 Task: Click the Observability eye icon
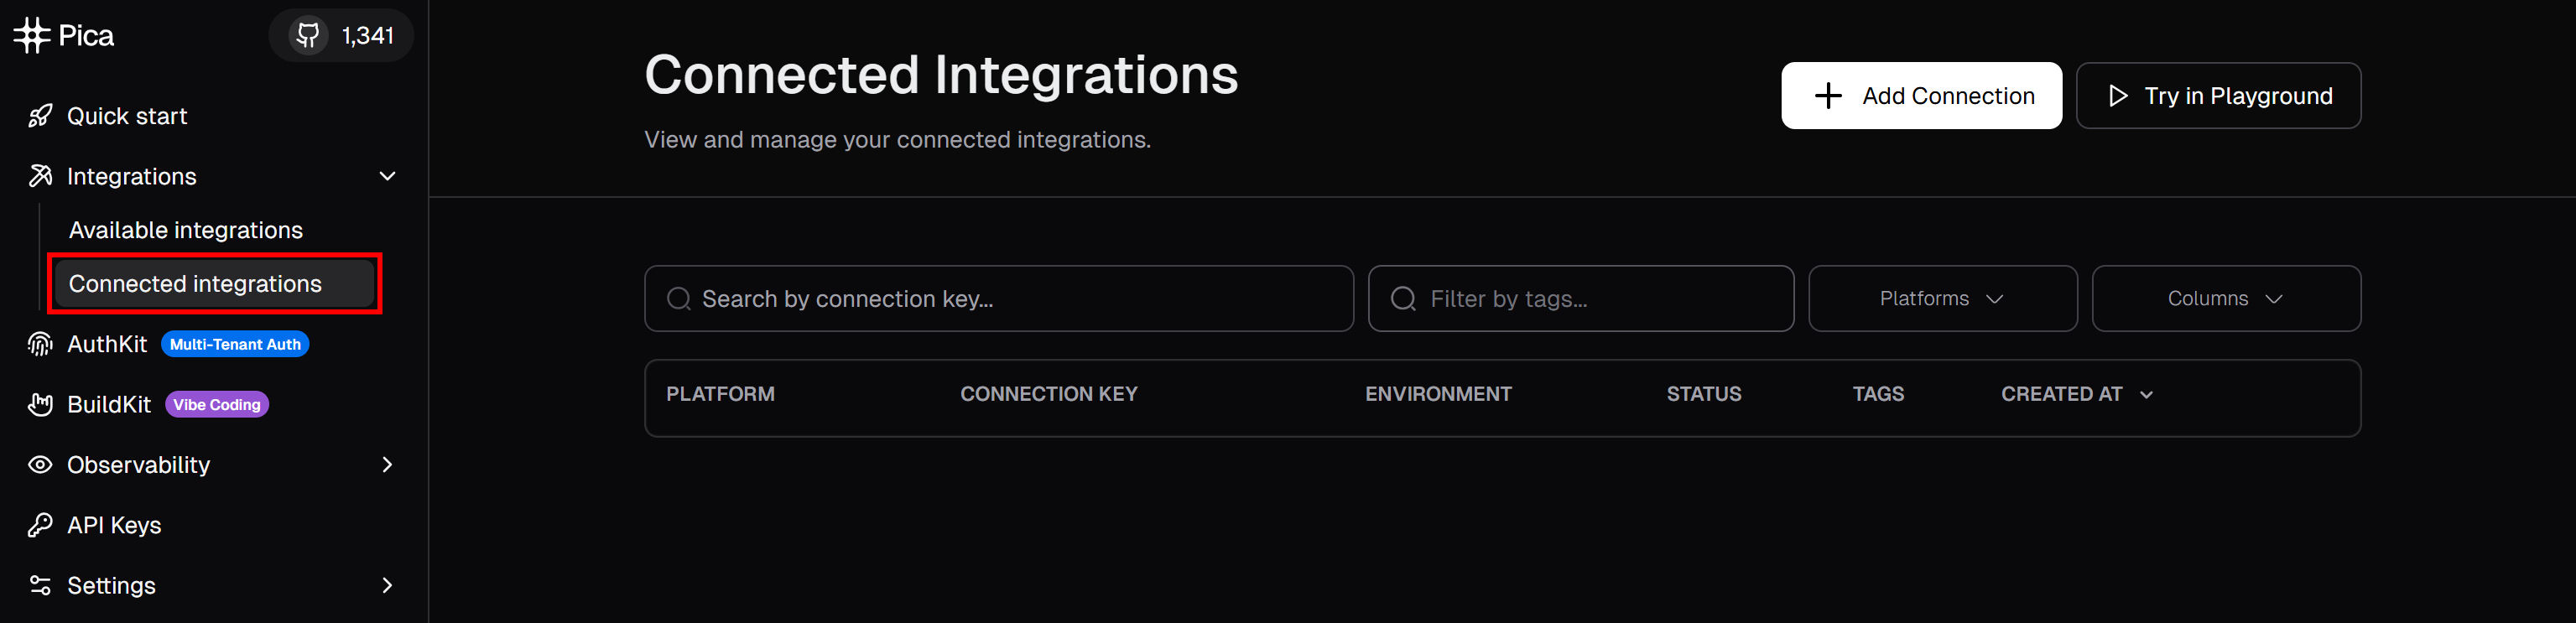pyautogui.click(x=40, y=465)
